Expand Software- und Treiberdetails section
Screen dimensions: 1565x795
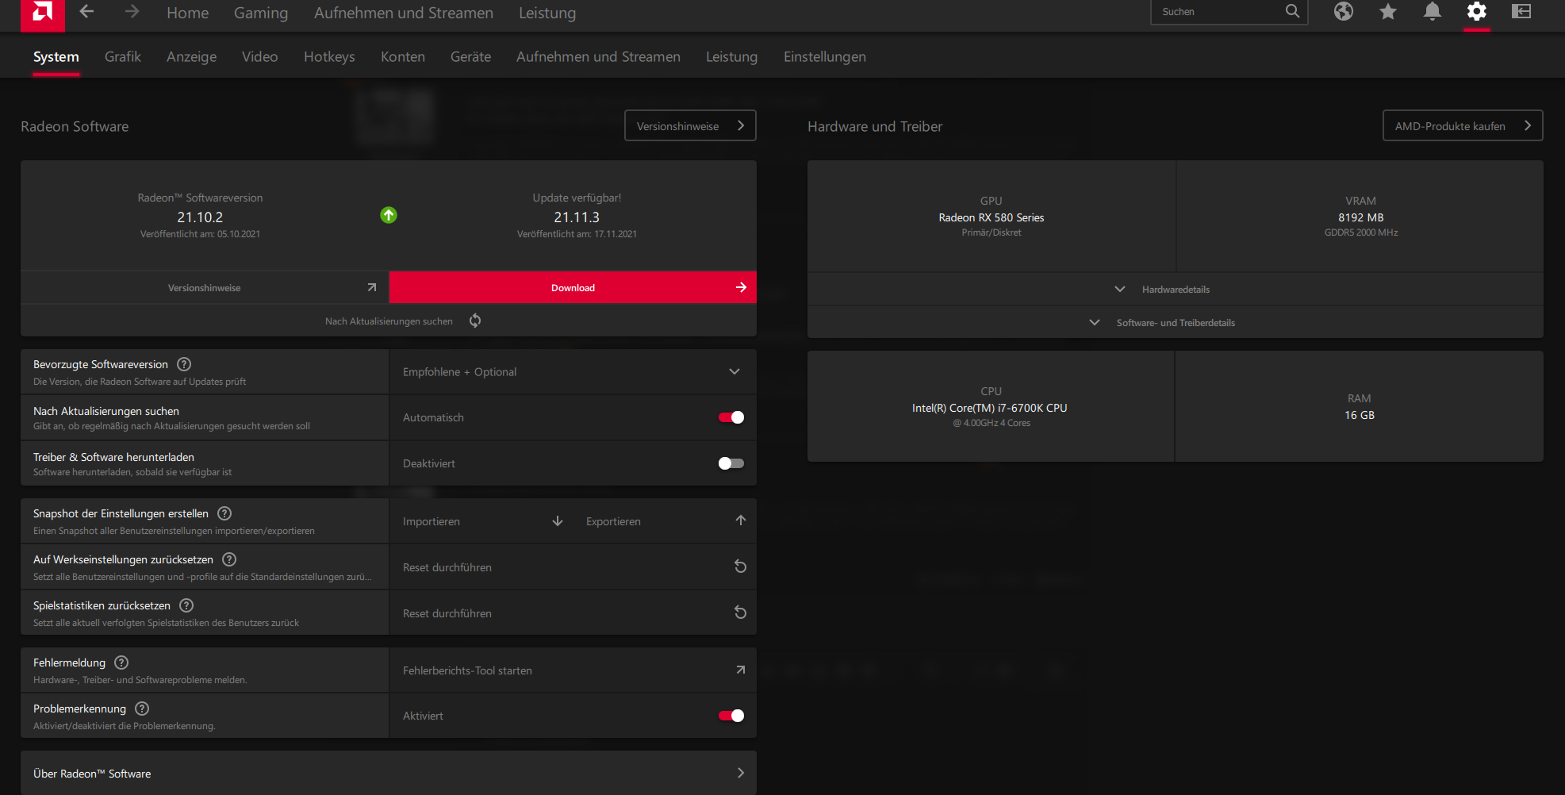click(1176, 322)
